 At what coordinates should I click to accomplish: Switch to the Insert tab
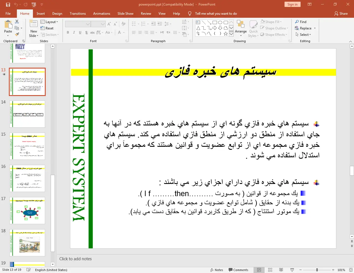(x=41, y=14)
